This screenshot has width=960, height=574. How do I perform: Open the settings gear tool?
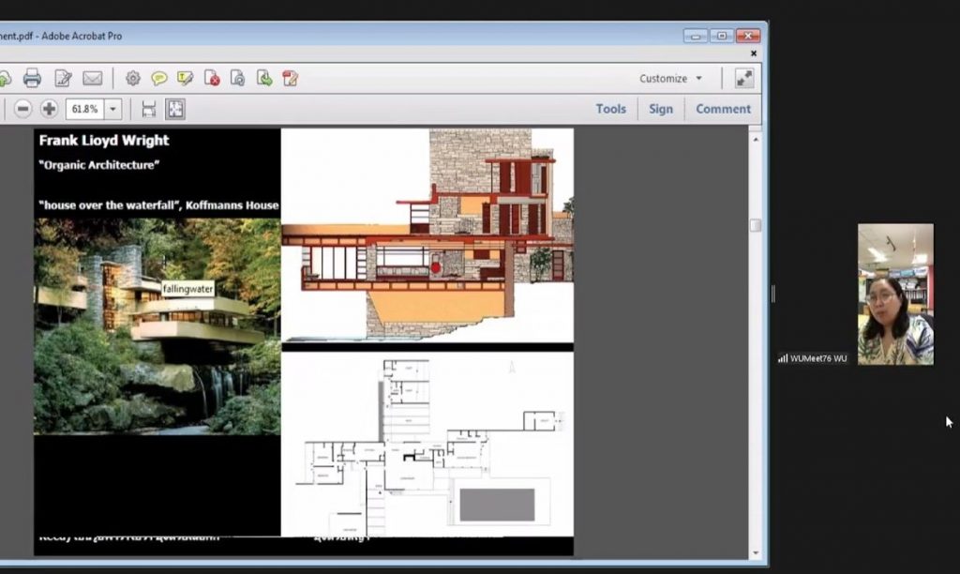(133, 78)
